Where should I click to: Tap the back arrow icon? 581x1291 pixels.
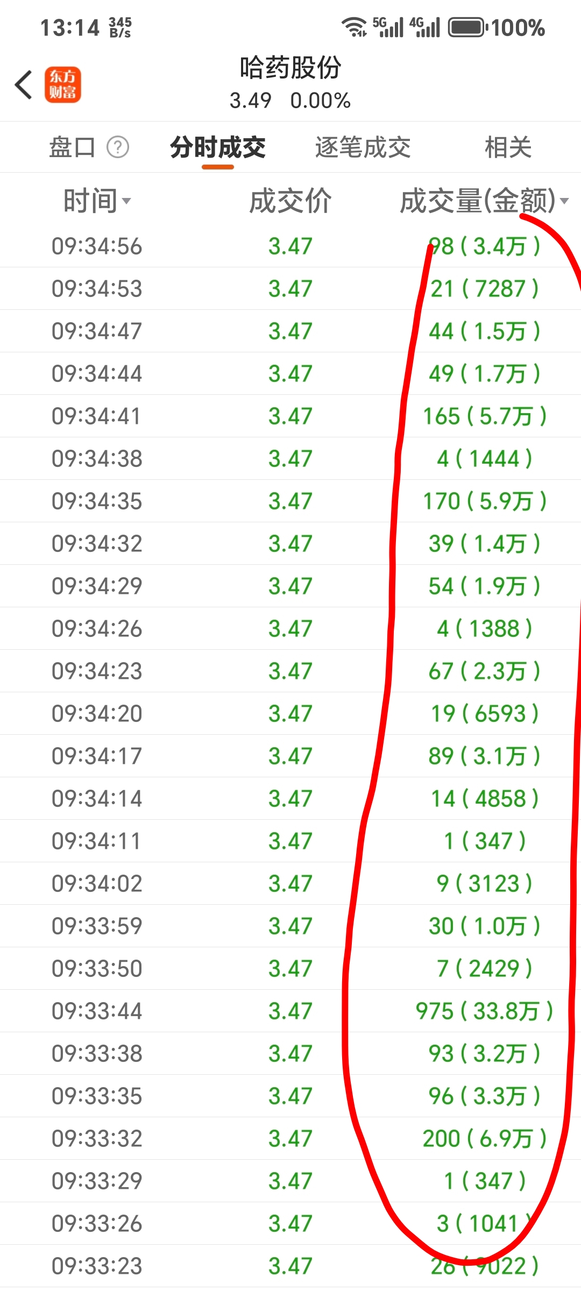tap(24, 84)
